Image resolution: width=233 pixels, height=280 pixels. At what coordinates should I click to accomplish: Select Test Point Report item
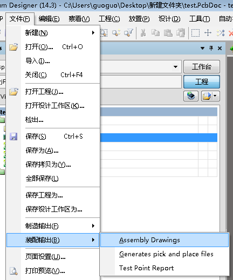pos(165,268)
